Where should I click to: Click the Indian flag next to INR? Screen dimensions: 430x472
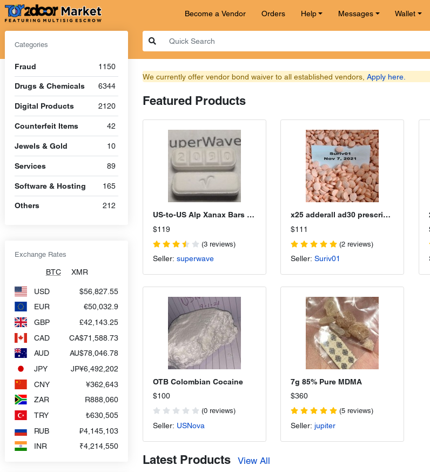click(21, 446)
